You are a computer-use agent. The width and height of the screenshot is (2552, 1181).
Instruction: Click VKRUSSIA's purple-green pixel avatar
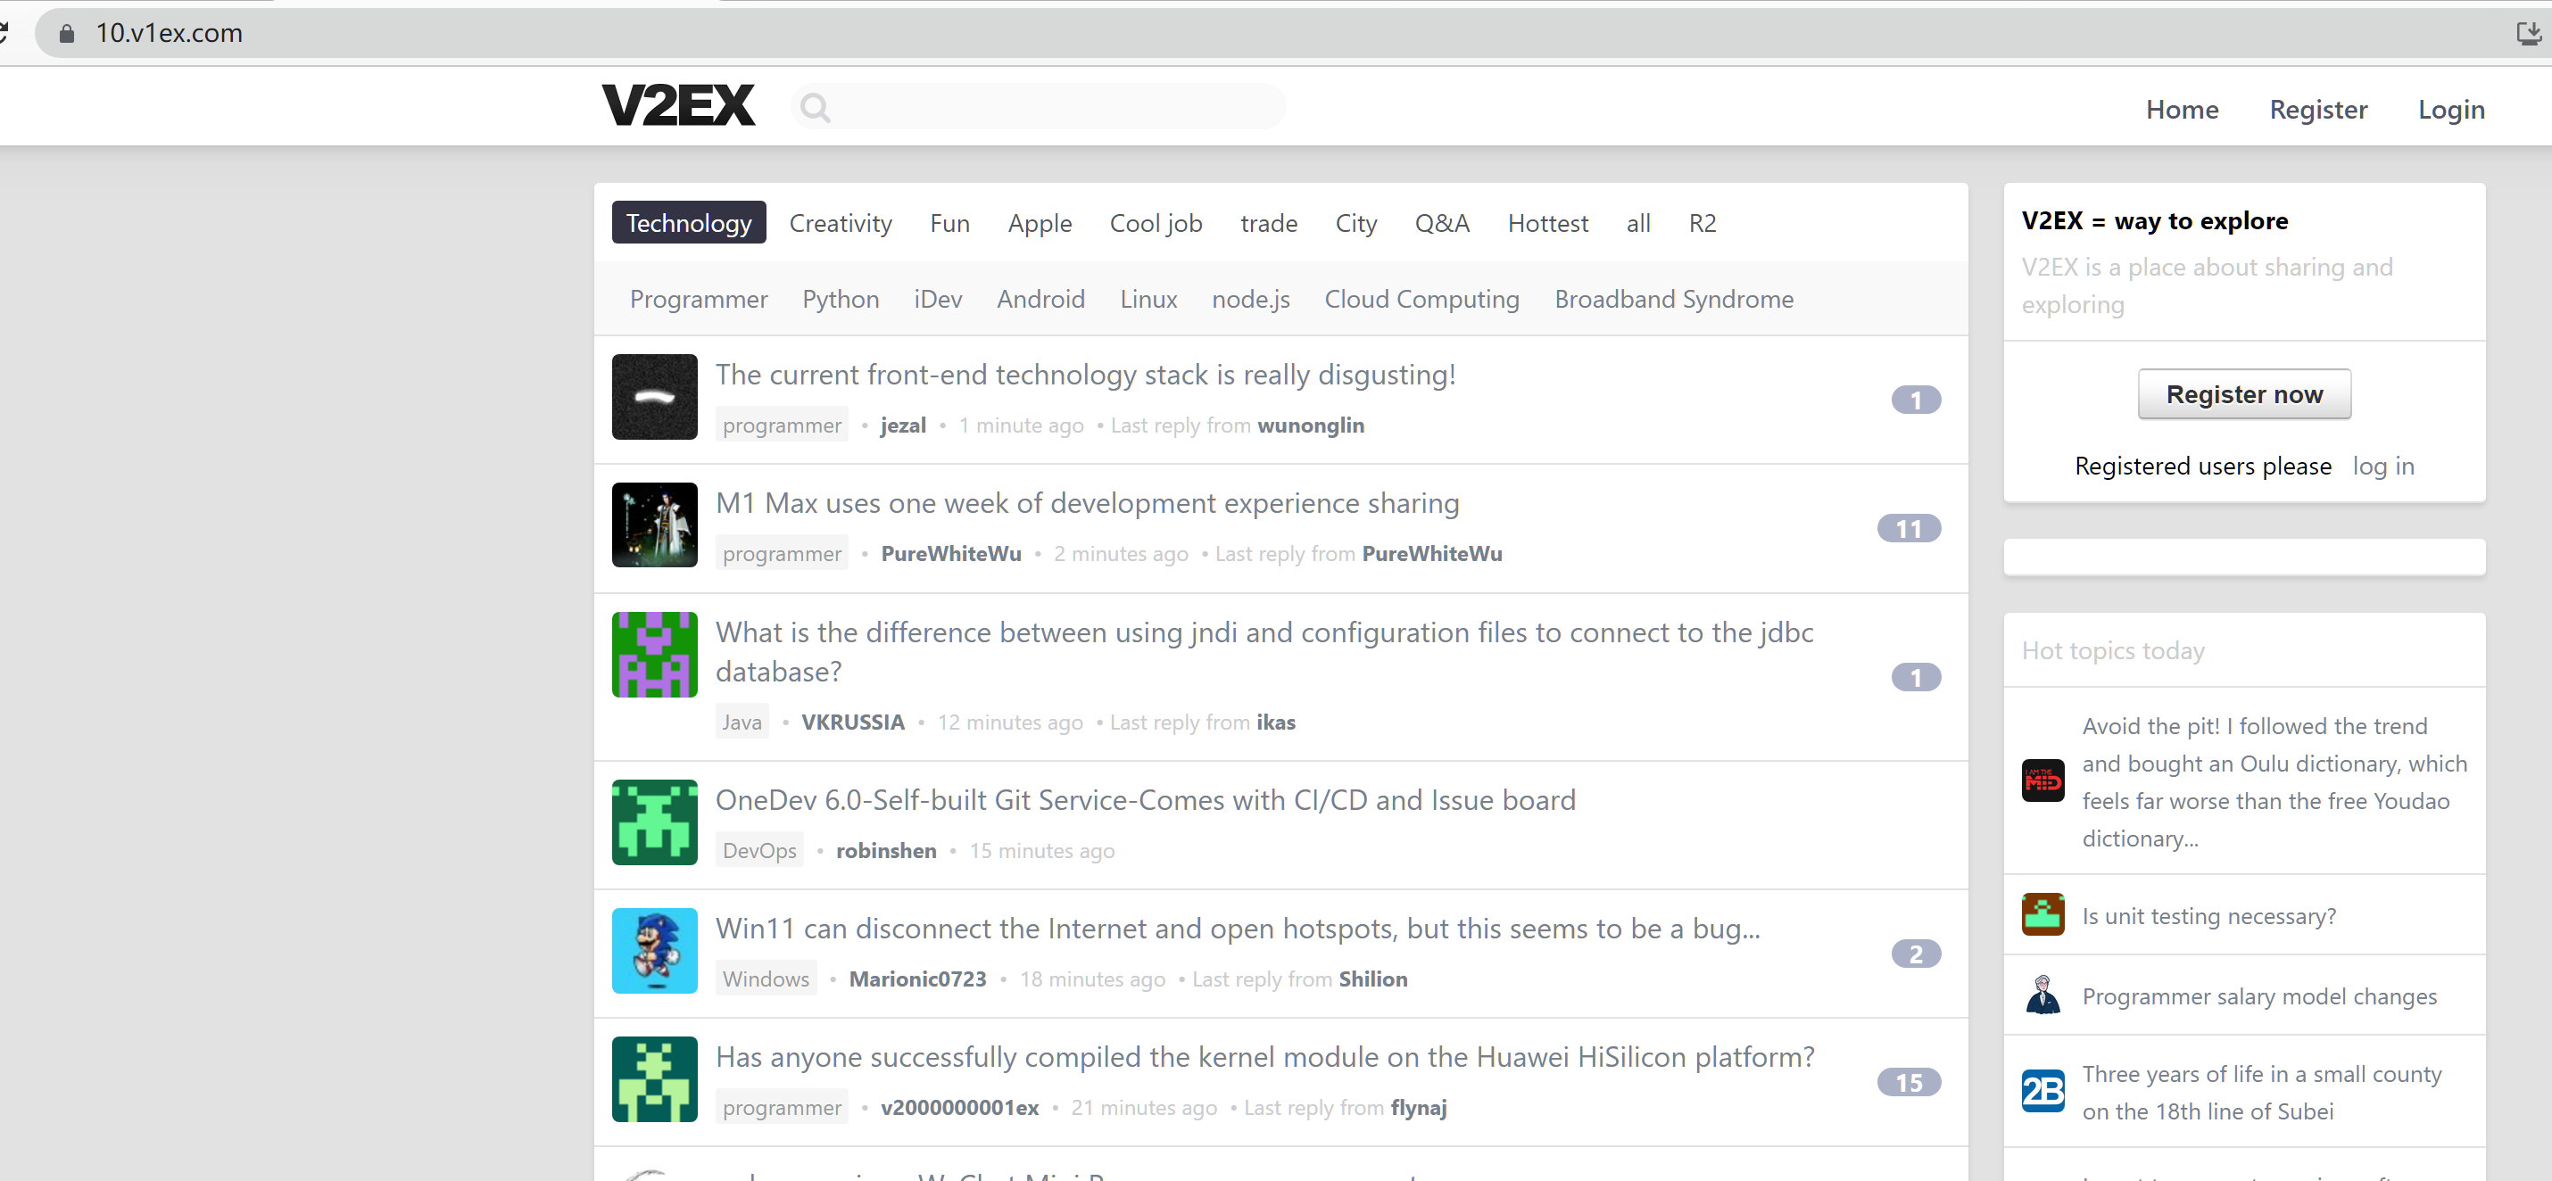coord(654,655)
